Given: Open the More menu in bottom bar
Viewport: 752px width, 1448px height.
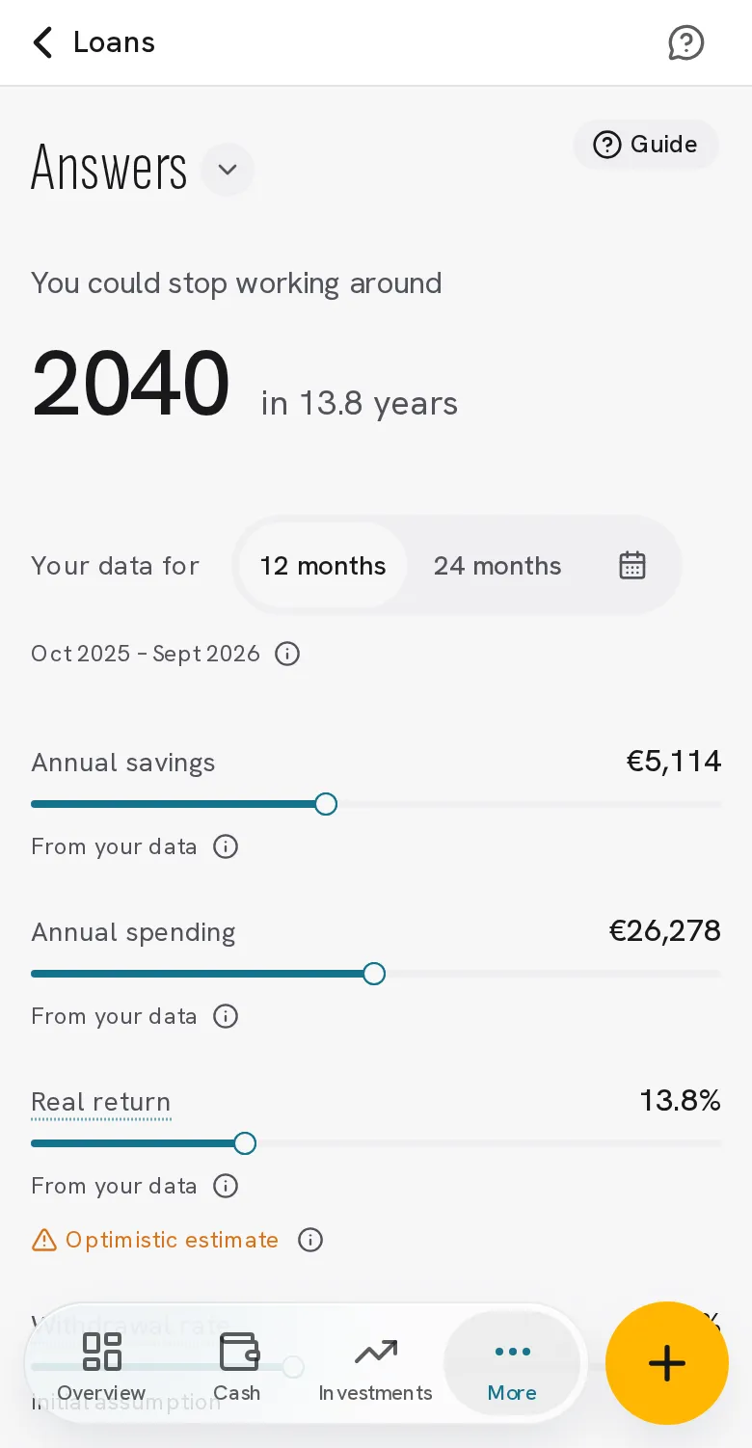Looking at the screenshot, I should (512, 1365).
